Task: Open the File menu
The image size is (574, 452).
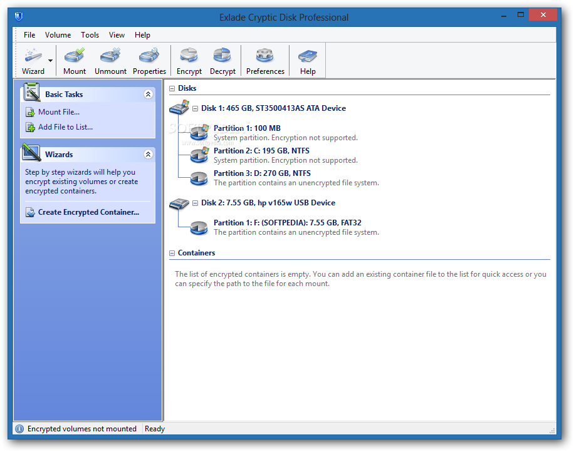Action: [29, 35]
